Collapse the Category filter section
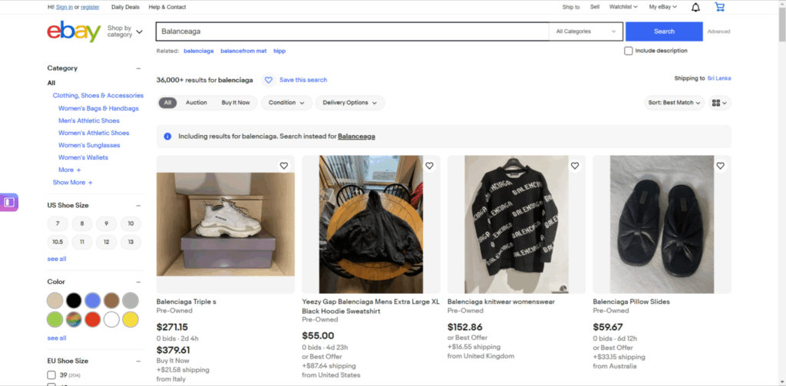 [138, 68]
